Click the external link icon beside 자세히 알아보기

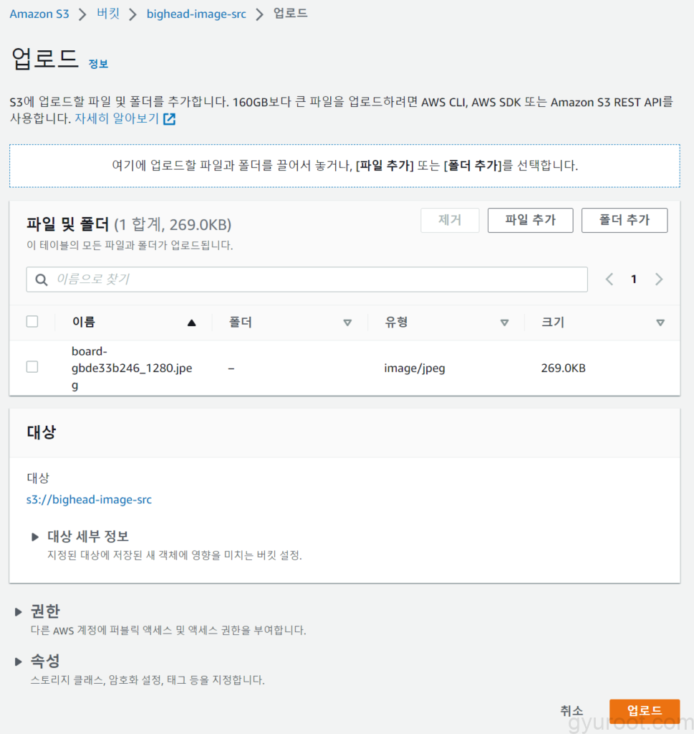point(170,119)
